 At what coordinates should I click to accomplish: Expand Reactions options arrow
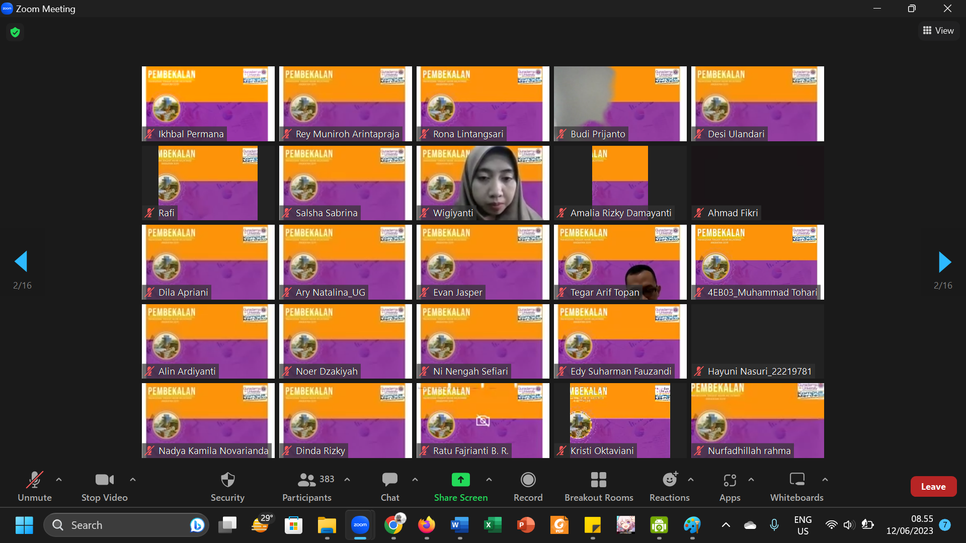[x=691, y=480]
